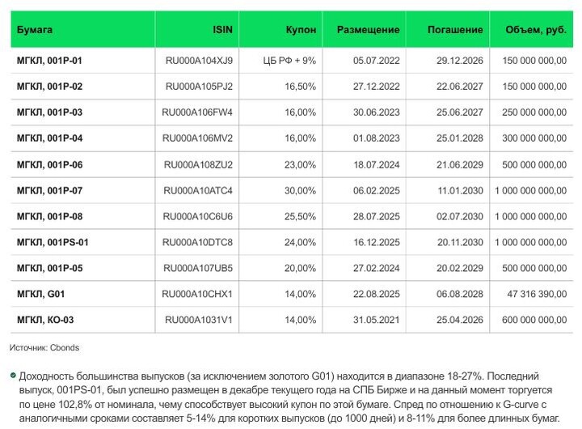582x429 pixels.
Task: Click the "Размещение" column header
Action: point(368,29)
